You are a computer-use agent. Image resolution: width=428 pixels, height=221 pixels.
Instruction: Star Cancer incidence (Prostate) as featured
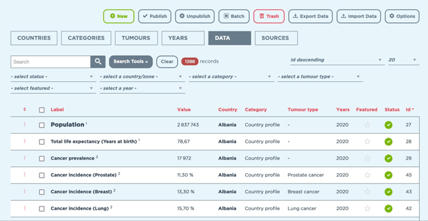pyautogui.click(x=367, y=175)
